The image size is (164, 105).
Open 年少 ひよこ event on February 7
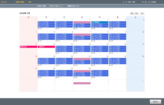[x=82, y=39]
